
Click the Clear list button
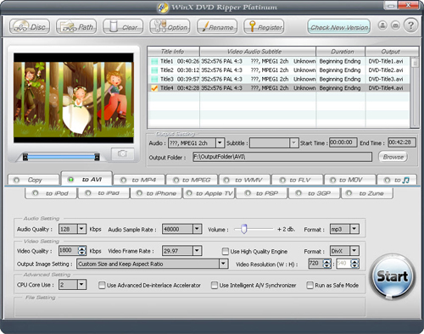click(123, 27)
